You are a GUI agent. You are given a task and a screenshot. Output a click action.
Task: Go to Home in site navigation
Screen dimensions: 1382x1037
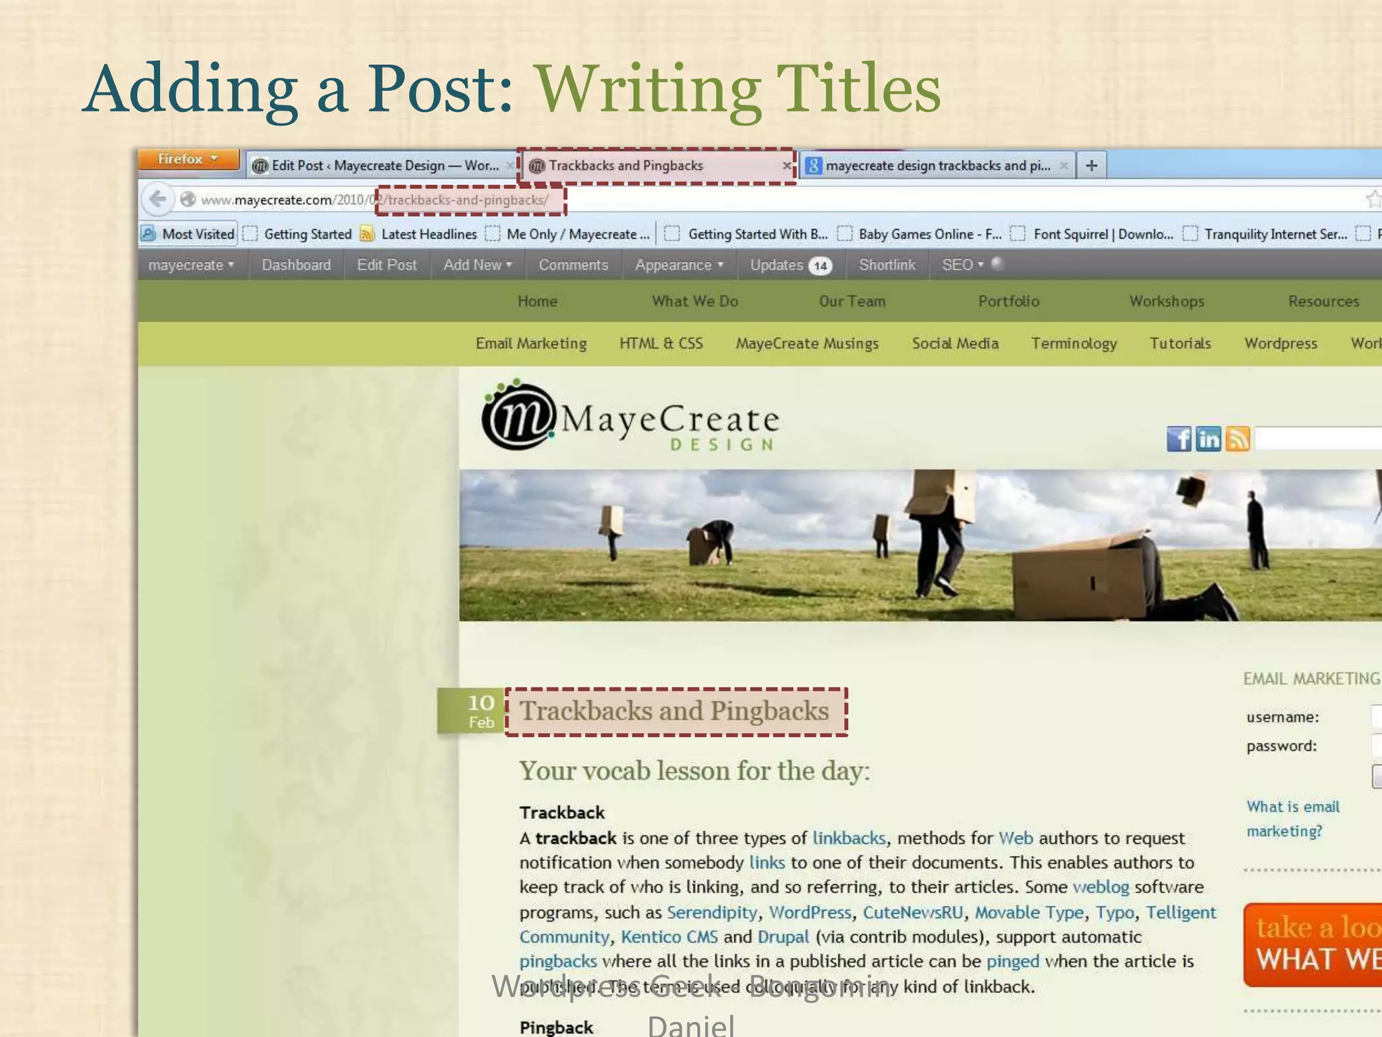coord(537,301)
